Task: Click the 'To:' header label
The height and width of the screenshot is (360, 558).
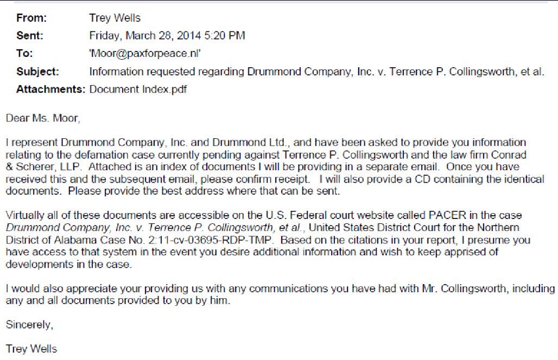Action: click(25, 54)
